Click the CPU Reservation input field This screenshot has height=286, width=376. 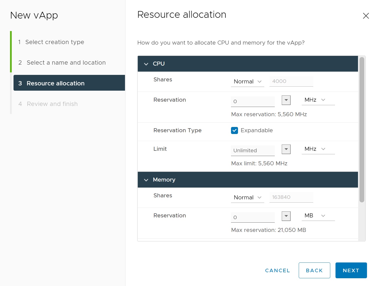click(x=252, y=101)
